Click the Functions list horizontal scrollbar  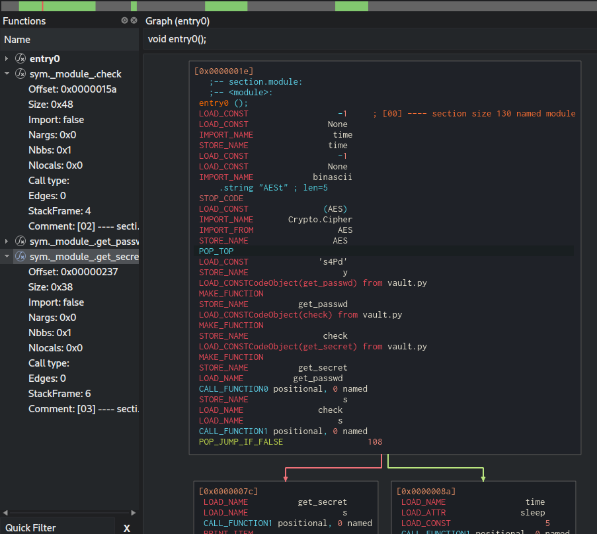click(69, 513)
